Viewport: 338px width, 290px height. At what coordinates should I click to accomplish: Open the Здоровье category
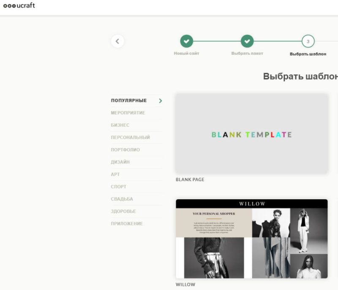click(123, 211)
